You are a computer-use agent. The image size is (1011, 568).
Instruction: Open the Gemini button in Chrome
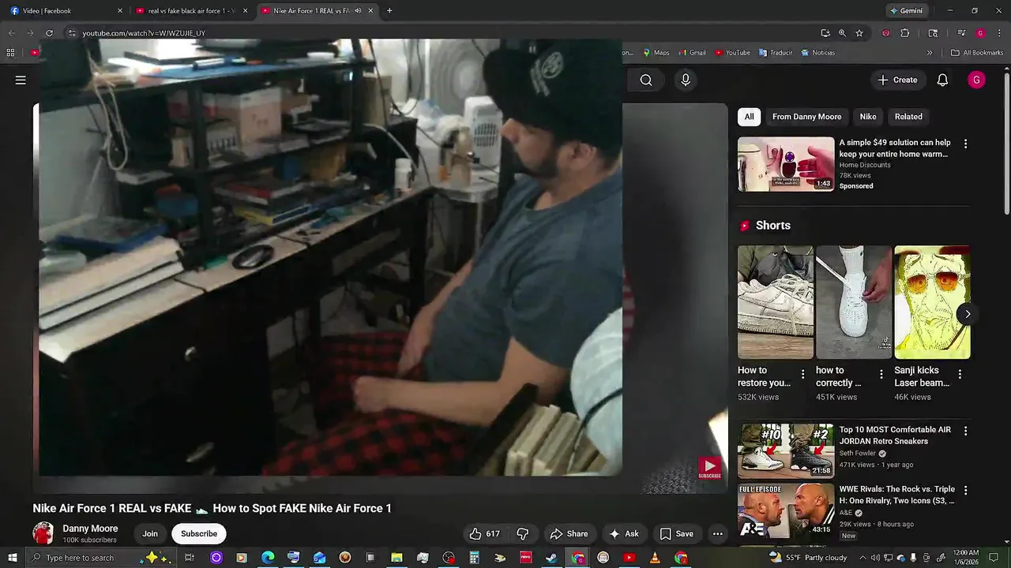pos(906,11)
